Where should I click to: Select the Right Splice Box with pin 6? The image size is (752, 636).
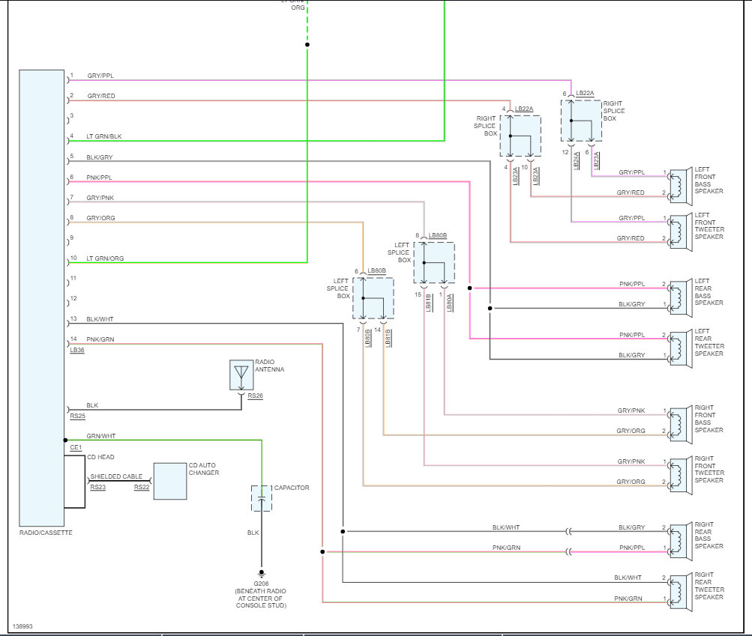[x=581, y=121]
